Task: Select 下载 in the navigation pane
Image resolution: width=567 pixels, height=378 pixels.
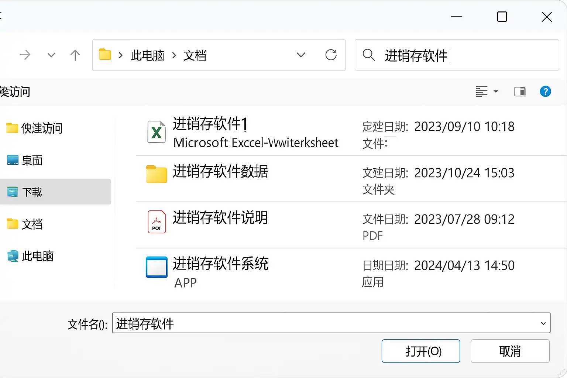Action: pyautogui.click(x=32, y=192)
